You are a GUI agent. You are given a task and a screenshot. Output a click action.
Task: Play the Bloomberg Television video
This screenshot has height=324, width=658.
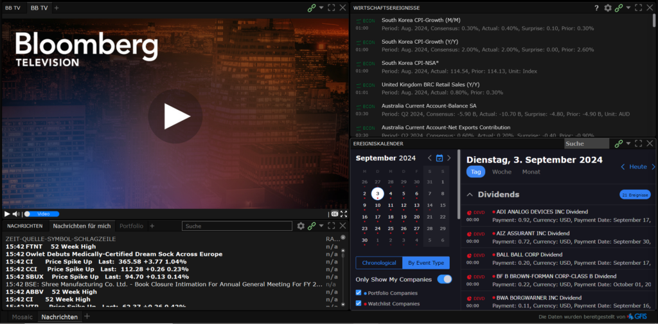(175, 116)
